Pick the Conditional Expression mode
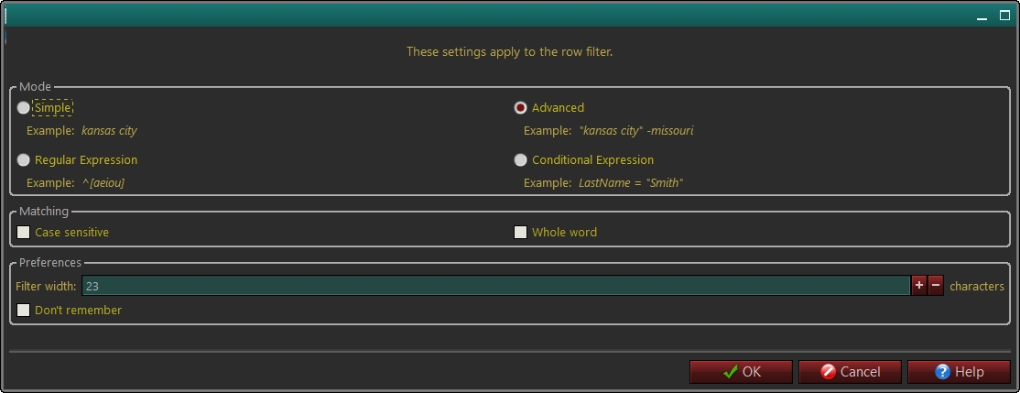Screen dimensions: 1020x393 click(x=521, y=160)
